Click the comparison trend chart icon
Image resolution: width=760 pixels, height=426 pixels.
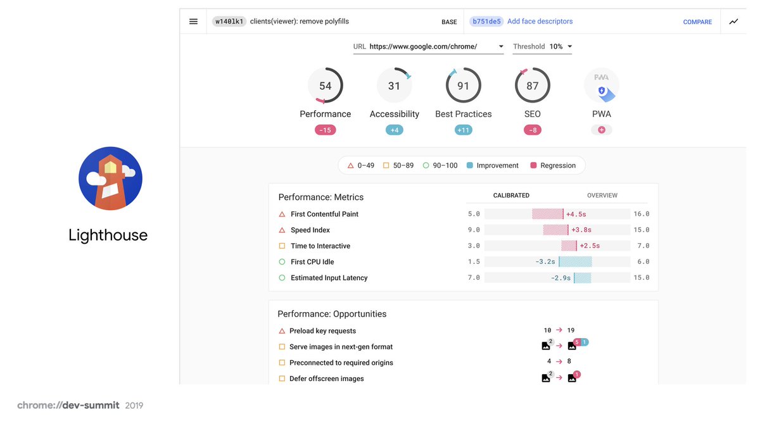(733, 21)
